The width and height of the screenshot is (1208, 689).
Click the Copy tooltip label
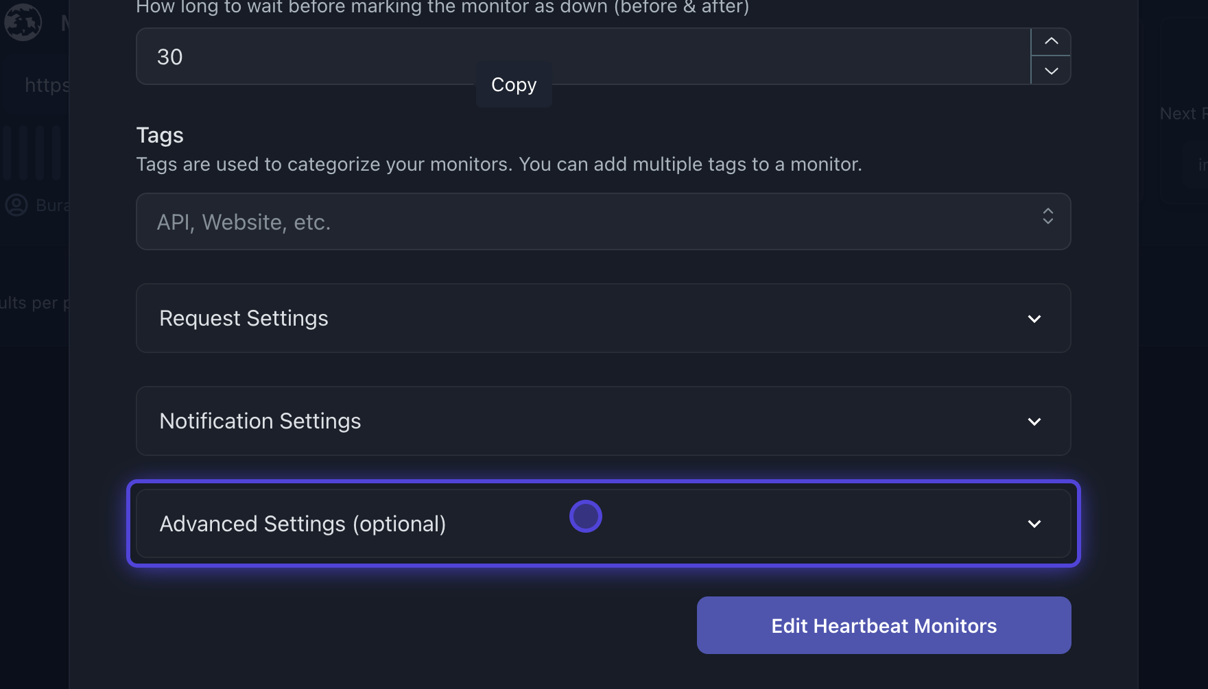click(x=514, y=85)
